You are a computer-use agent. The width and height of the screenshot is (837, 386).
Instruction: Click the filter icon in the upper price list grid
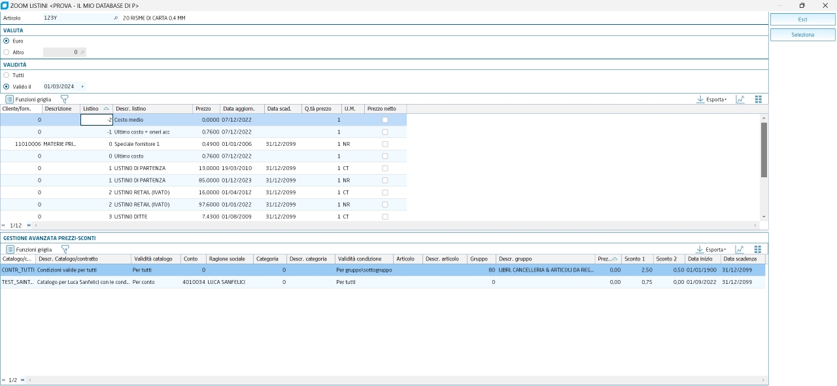[64, 99]
